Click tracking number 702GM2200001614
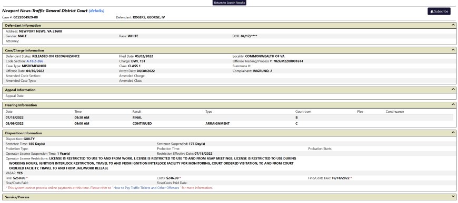The image size is (458, 203). click(x=288, y=61)
